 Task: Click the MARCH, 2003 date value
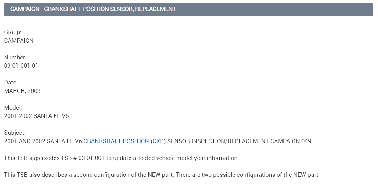pyautogui.click(x=22, y=91)
